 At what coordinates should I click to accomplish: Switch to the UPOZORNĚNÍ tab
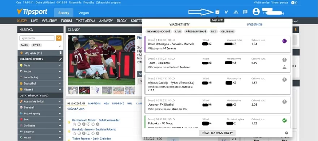pyautogui.click(x=254, y=24)
